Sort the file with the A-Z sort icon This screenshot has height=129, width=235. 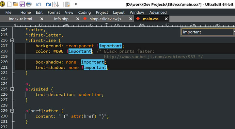point(56,4)
